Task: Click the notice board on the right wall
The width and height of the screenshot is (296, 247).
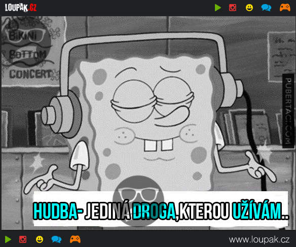Action: coord(280,57)
